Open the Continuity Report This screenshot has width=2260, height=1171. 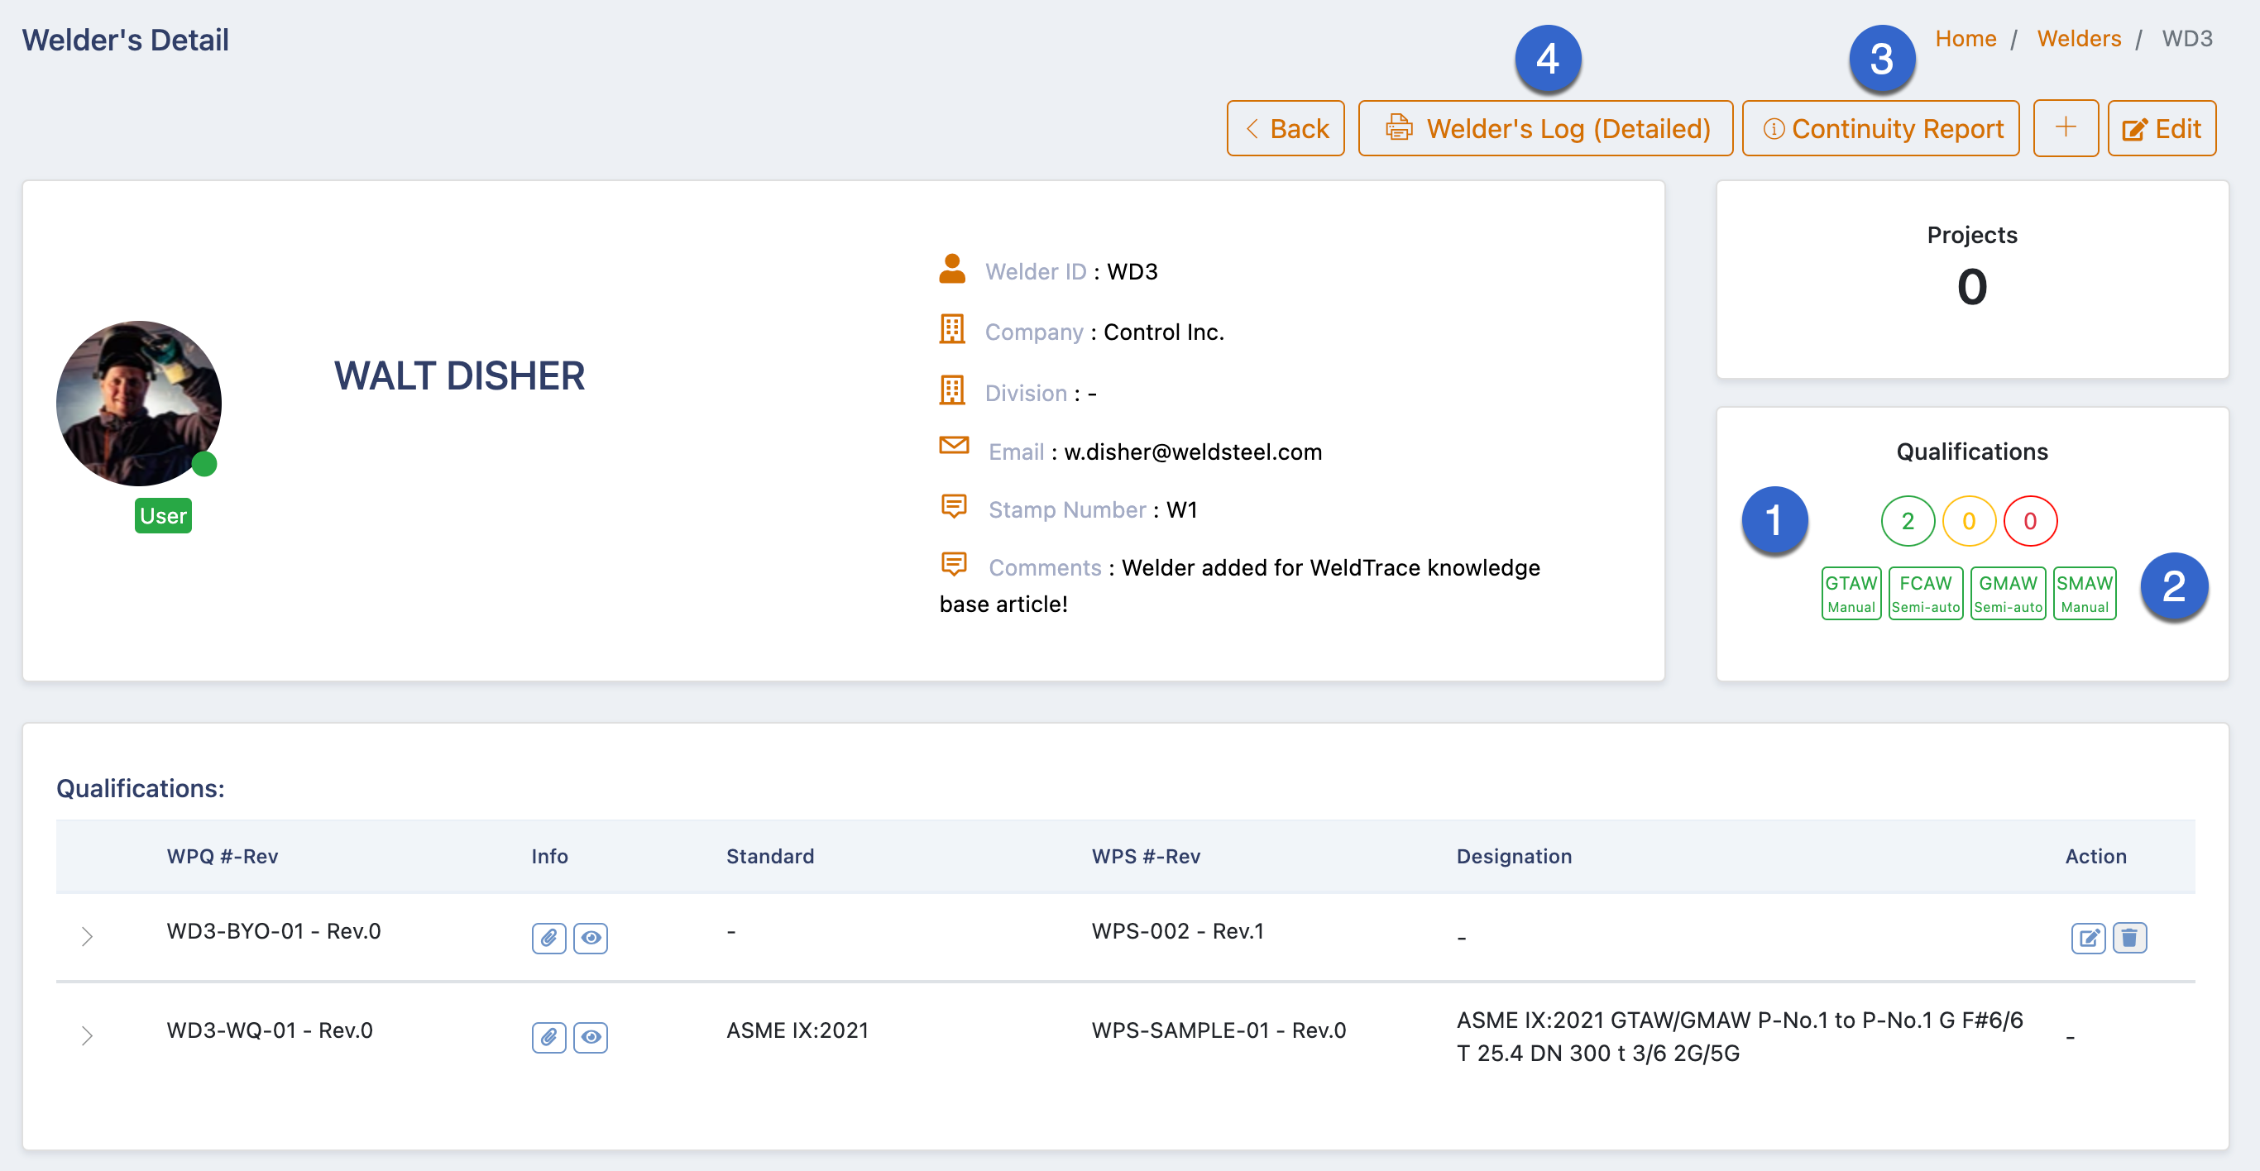pyautogui.click(x=1880, y=128)
